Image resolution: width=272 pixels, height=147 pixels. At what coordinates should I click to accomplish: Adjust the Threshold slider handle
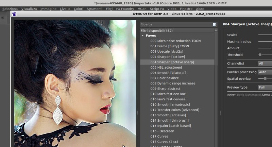(x=260, y=55)
